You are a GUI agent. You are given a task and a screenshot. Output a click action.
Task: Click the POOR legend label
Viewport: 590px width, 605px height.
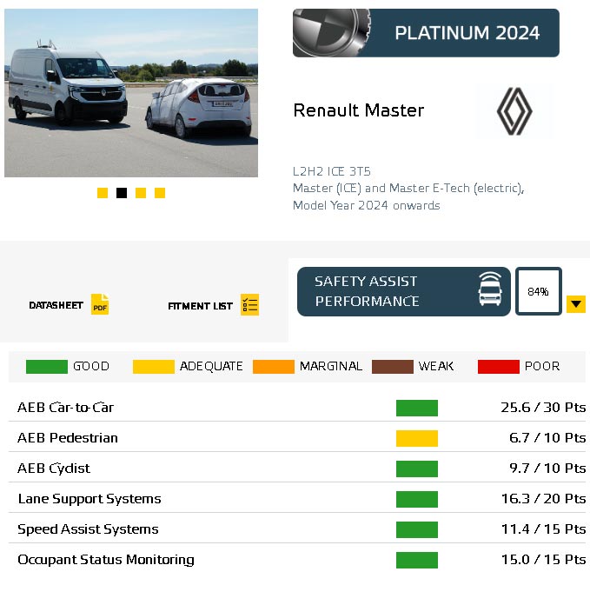point(542,366)
